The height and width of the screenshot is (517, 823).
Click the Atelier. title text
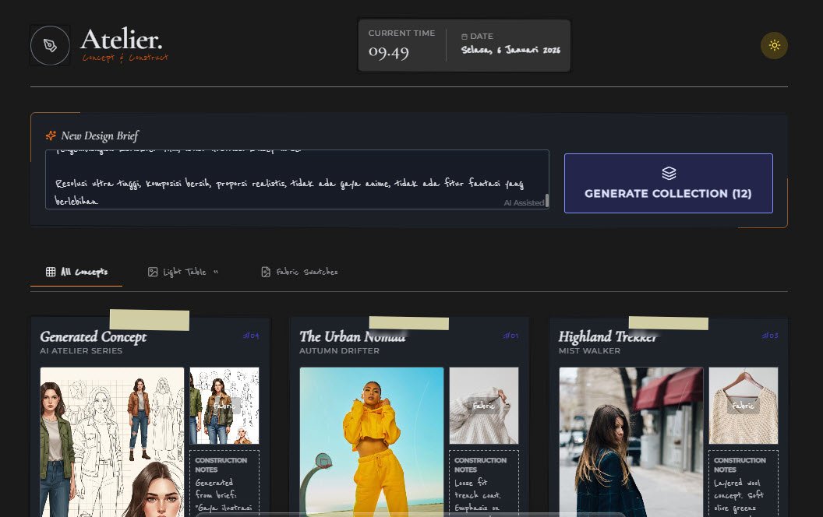point(122,40)
